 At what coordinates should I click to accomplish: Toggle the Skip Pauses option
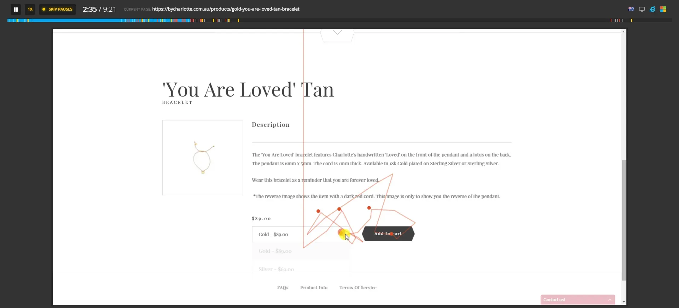(57, 9)
